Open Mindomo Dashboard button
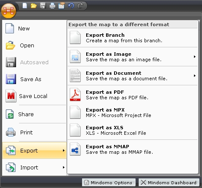 click(x=169, y=183)
